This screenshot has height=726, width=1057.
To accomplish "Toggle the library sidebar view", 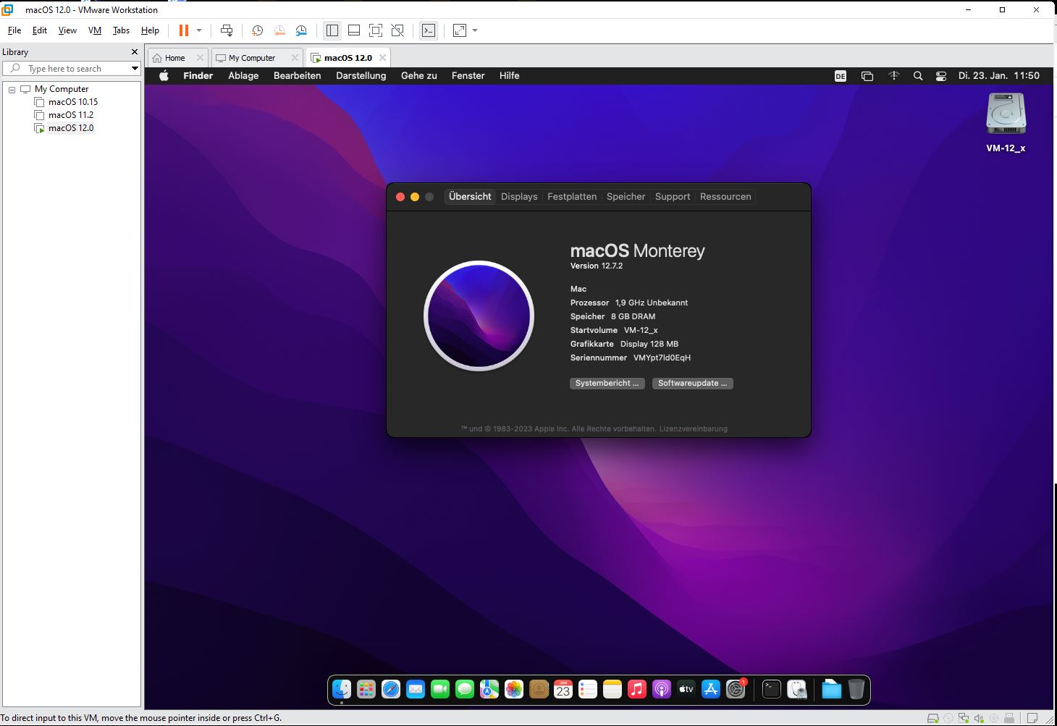I will click(332, 30).
